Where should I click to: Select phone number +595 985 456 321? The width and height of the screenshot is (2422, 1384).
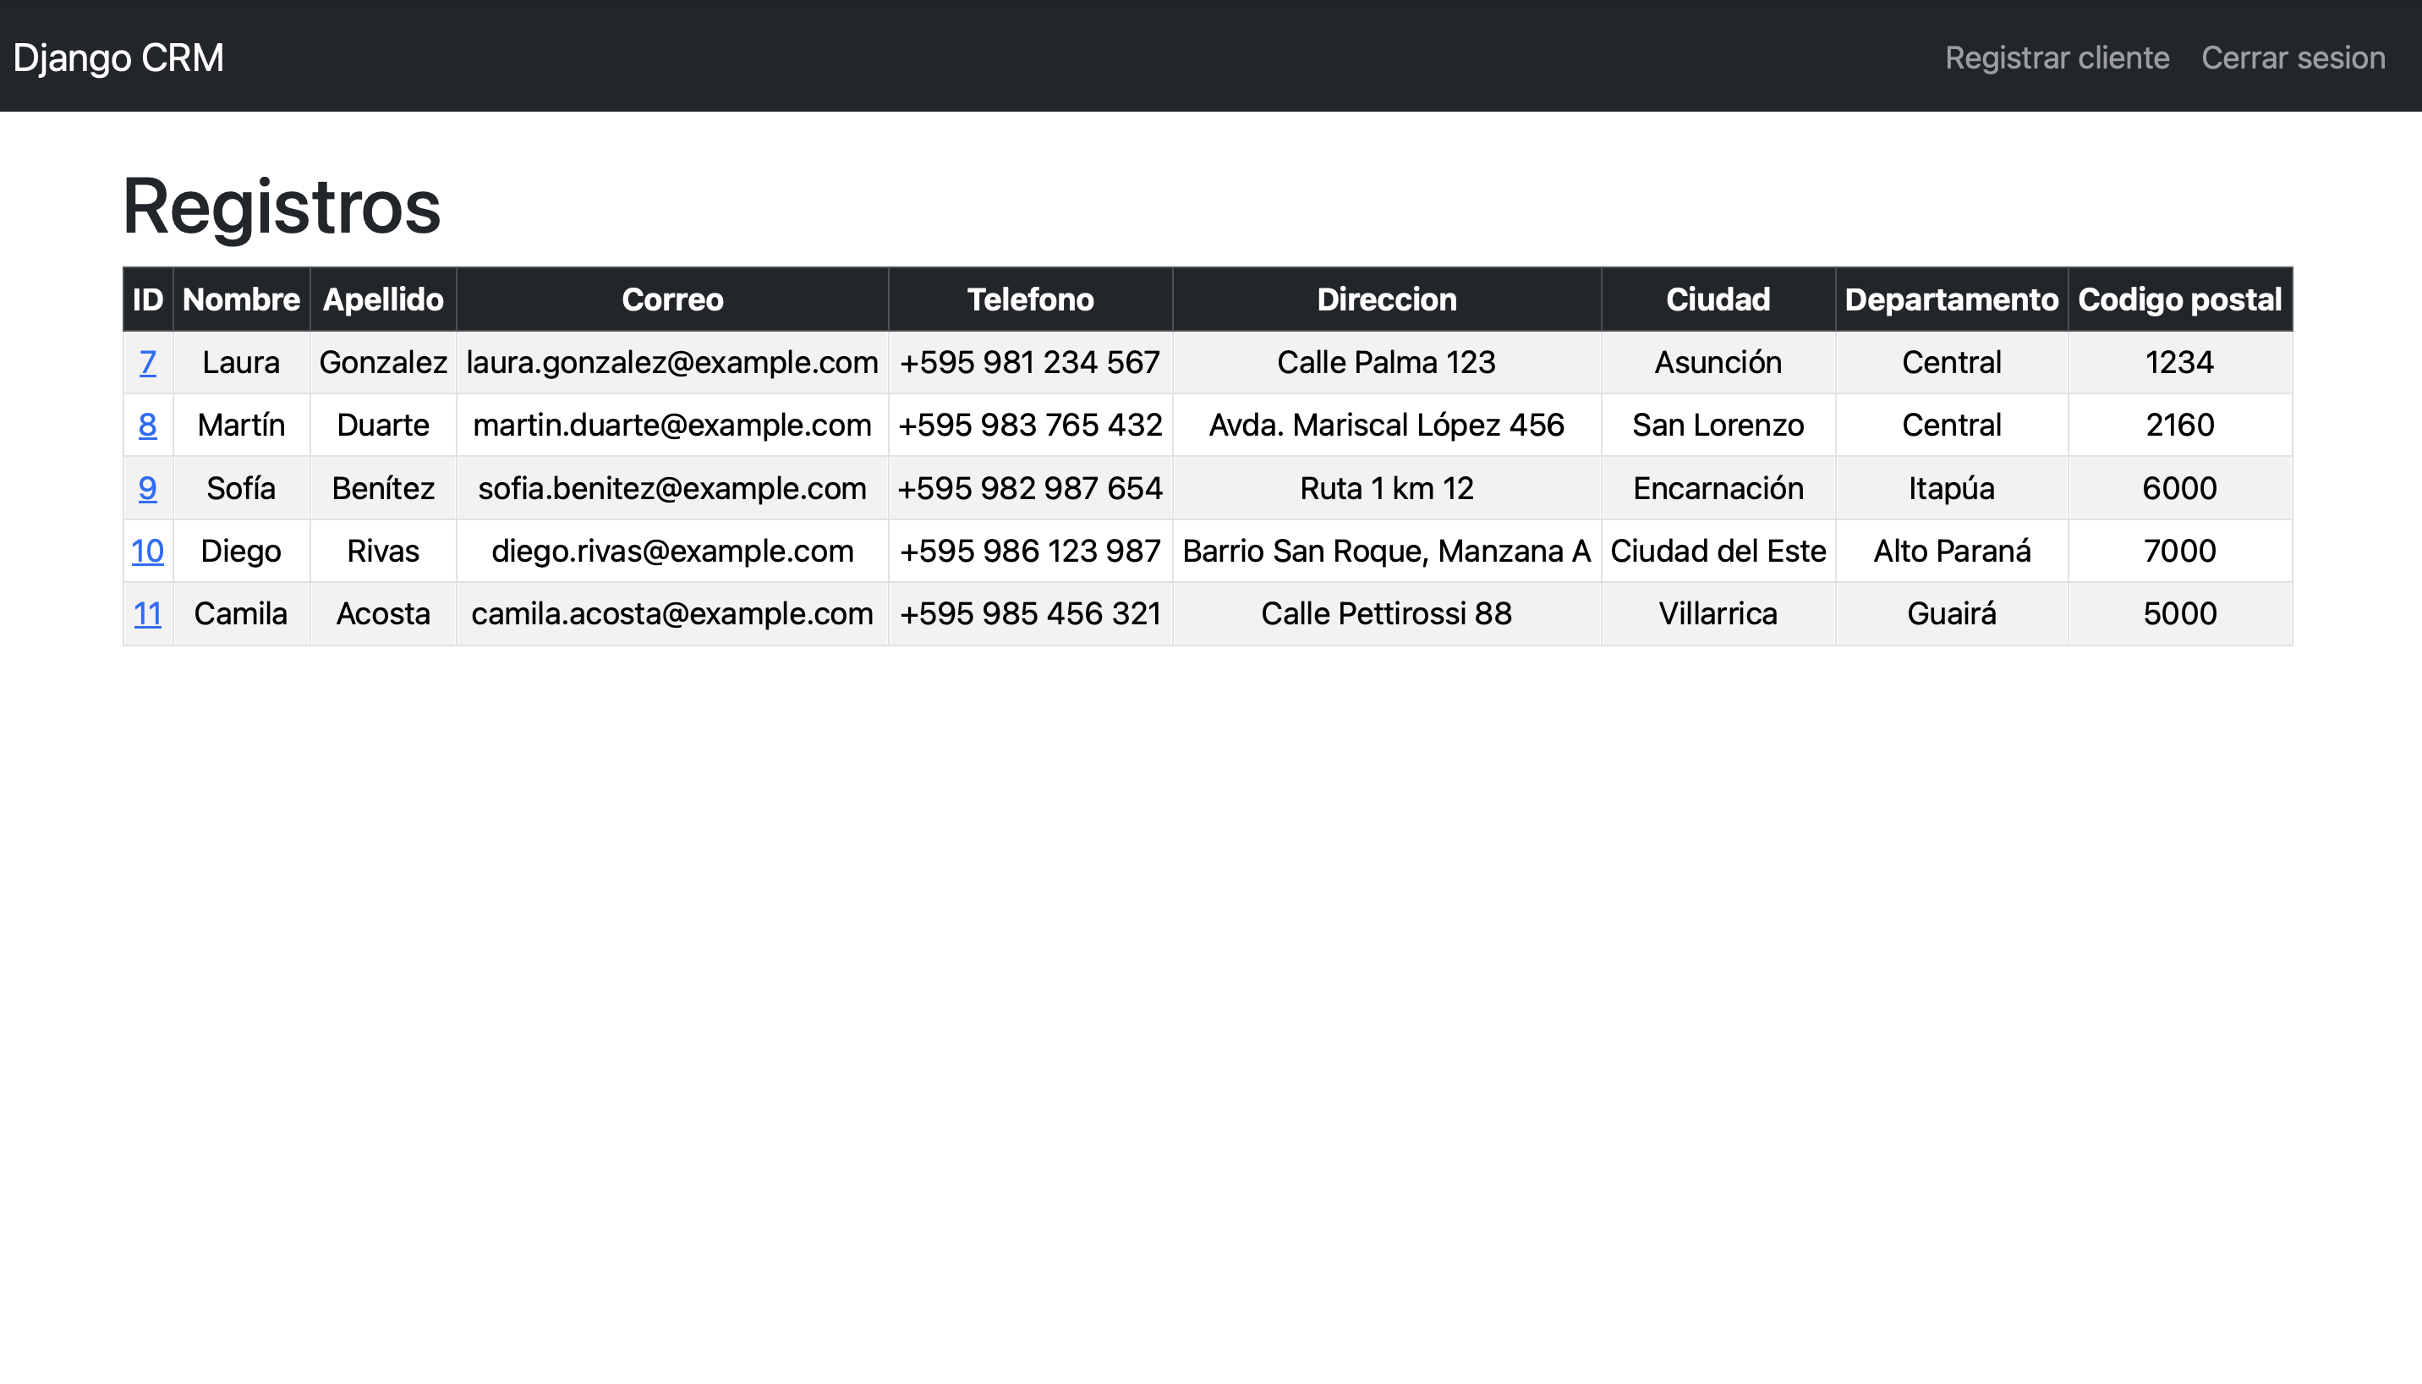tap(1030, 613)
